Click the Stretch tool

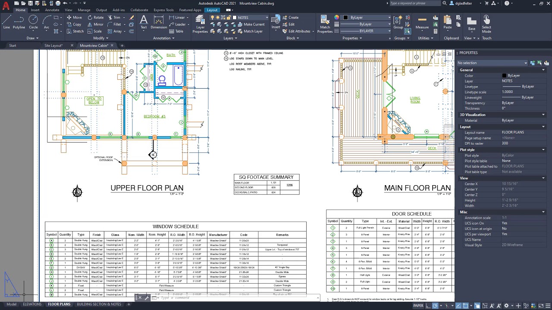pyautogui.click(x=75, y=31)
